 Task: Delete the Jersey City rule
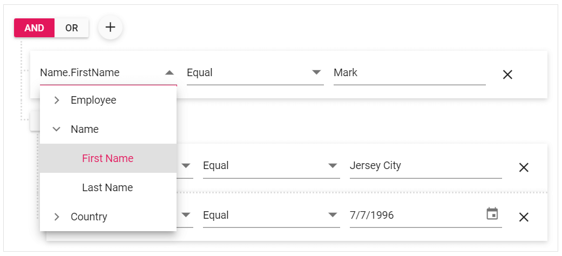click(523, 167)
